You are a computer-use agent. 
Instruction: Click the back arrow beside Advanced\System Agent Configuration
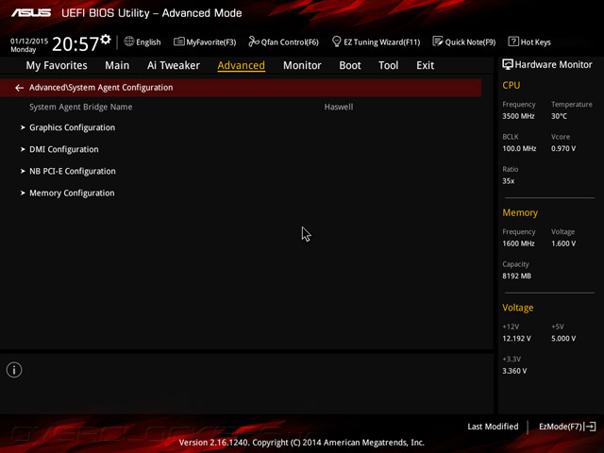click(19, 88)
